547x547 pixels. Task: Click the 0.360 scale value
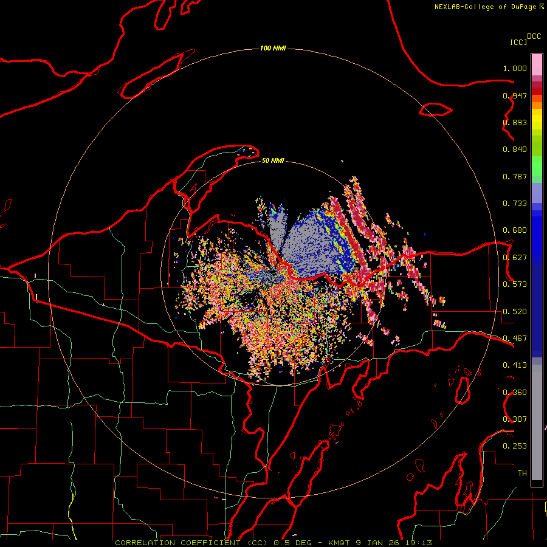click(x=515, y=393)
